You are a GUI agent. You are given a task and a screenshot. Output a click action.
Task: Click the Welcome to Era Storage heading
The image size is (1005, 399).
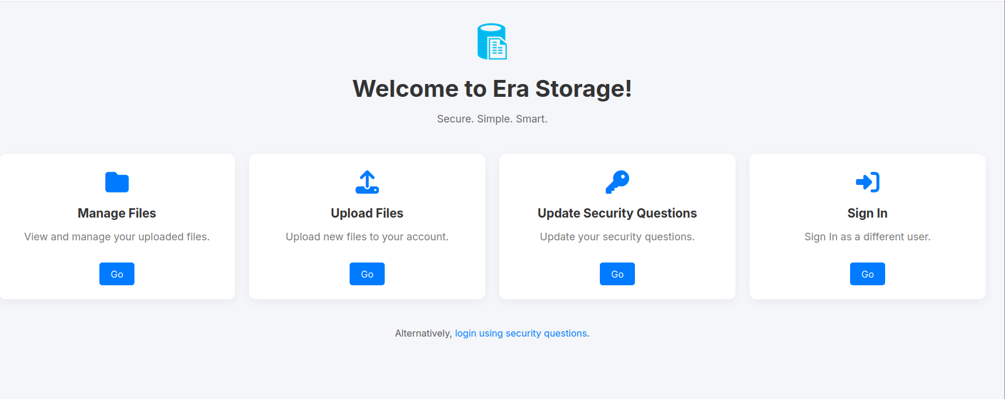(x=492, y=89)
